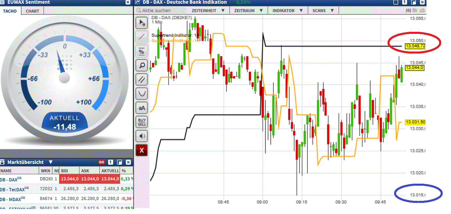The width and height of the screenshot is (451, 214).
Task: Click the 08:45 time axis label
Action: (223, 202)
